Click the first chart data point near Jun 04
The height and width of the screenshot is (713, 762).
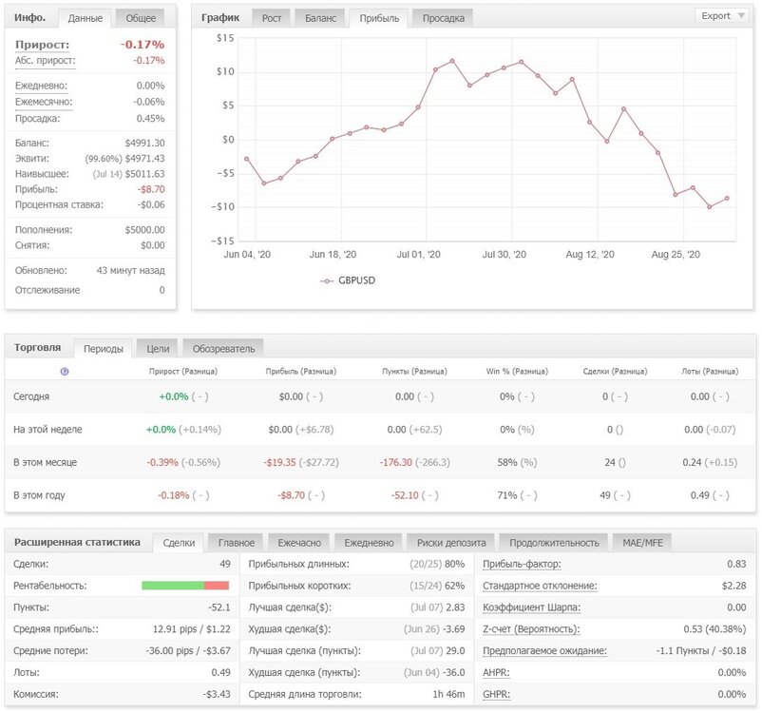[247, 159]
